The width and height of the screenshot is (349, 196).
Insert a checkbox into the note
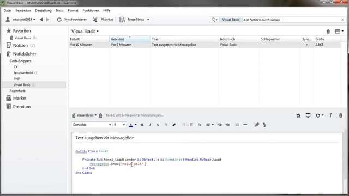(x=200, y=125)
